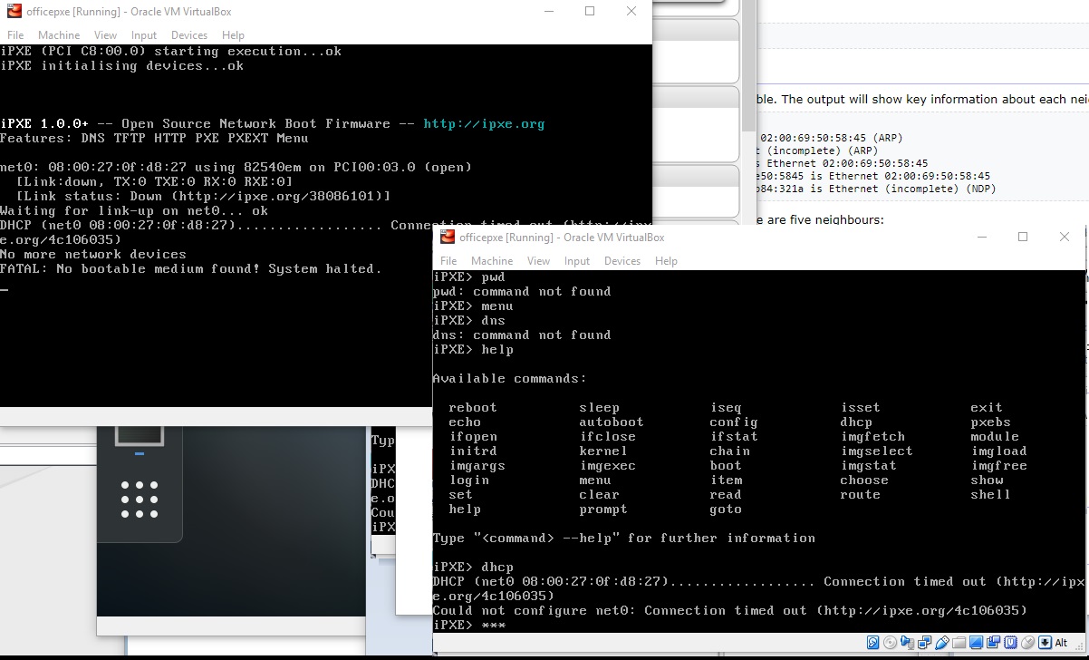1089x660 pixels.
Task: Open File menu in halted officepxe window
Action: (x=15, y=35)
